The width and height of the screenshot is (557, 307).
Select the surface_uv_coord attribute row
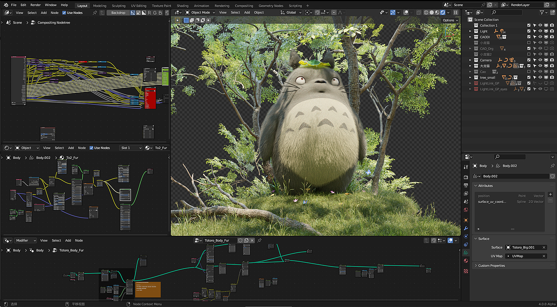coord(510,201)
